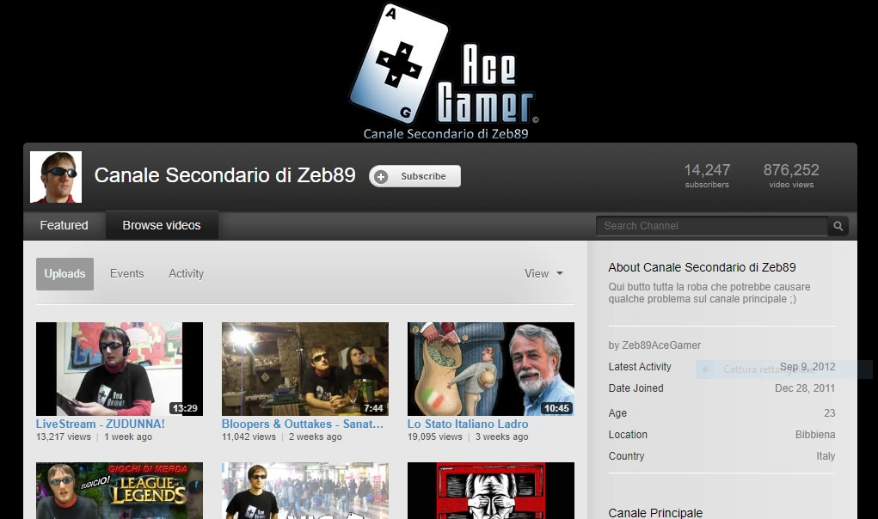Select the Activity filter tab
This screenshot has width=878, height=519.
point(187,273)
